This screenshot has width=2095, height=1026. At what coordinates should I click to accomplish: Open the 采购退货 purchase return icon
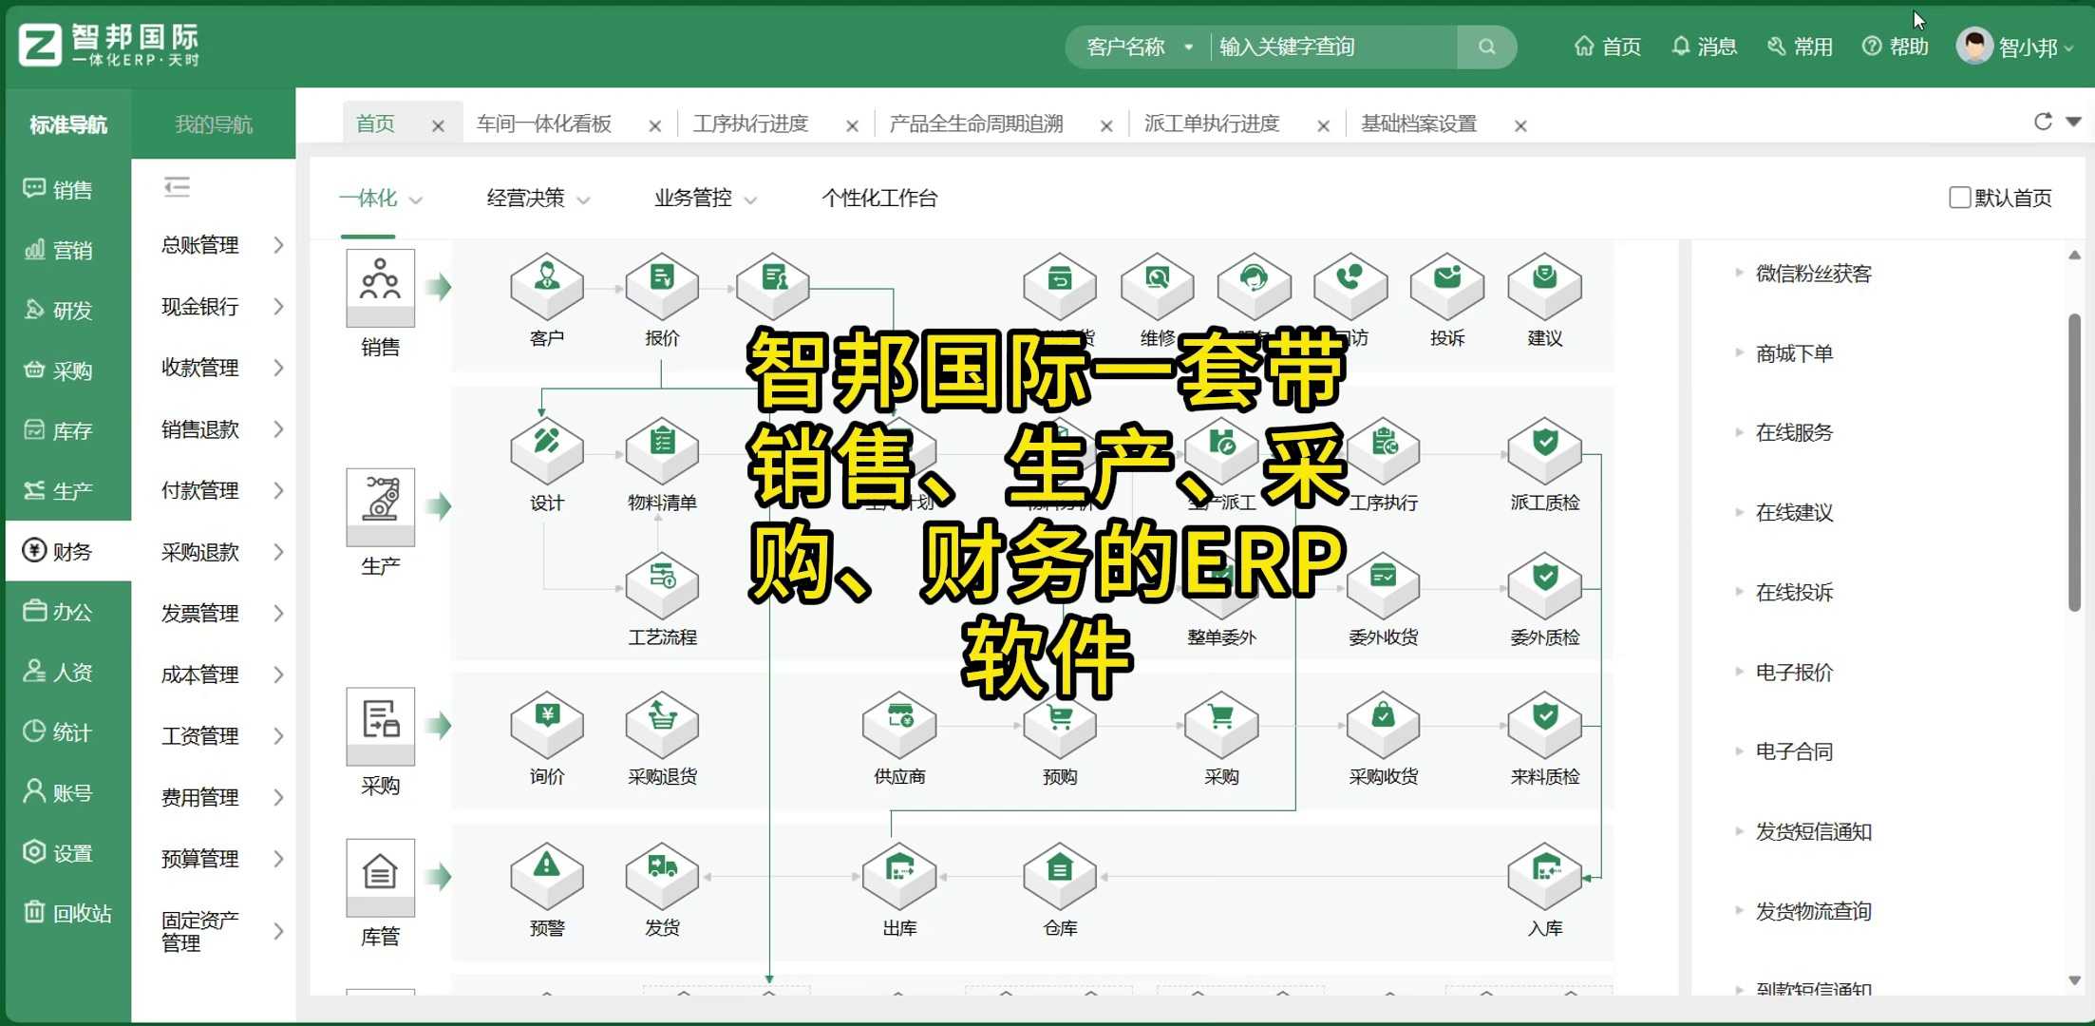click(662, 725)
